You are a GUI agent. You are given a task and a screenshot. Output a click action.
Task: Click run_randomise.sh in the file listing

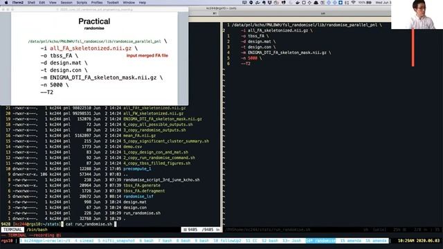[142, 213]
